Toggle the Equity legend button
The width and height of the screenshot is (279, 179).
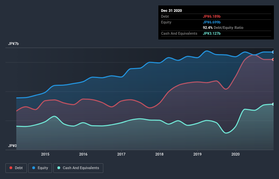40,168
